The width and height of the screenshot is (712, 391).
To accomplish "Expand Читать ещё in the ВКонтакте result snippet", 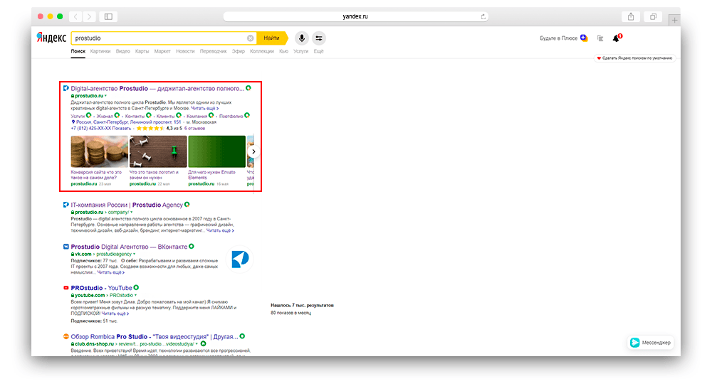I will pos(111,272).
